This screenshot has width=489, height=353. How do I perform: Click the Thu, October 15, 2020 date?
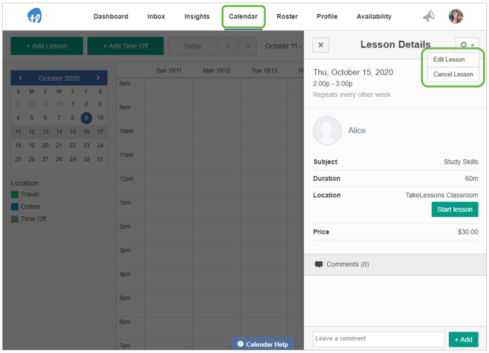353,73
